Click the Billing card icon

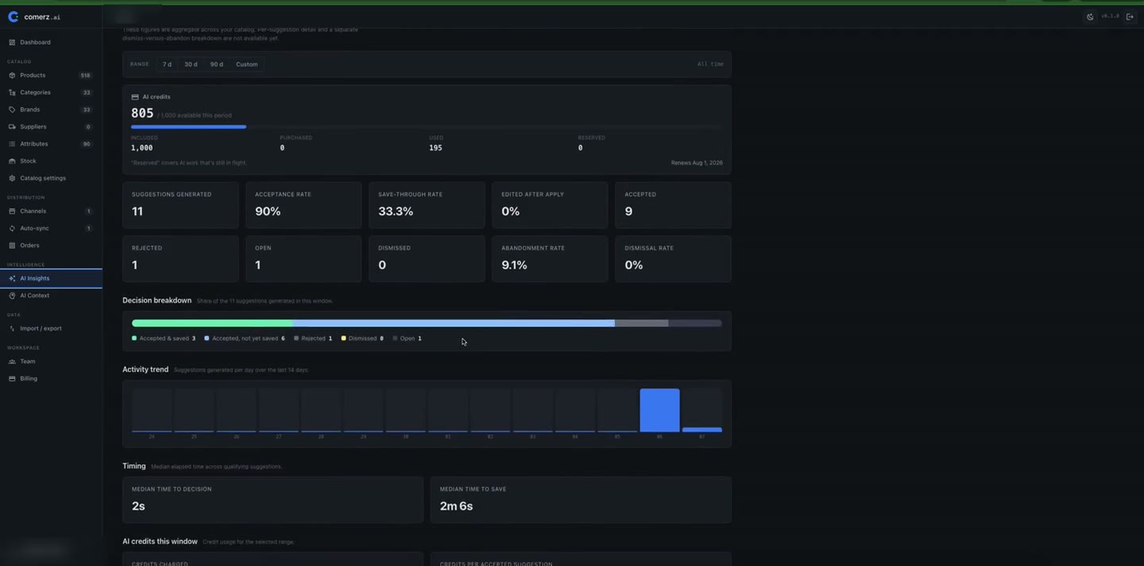click(12, 378)
